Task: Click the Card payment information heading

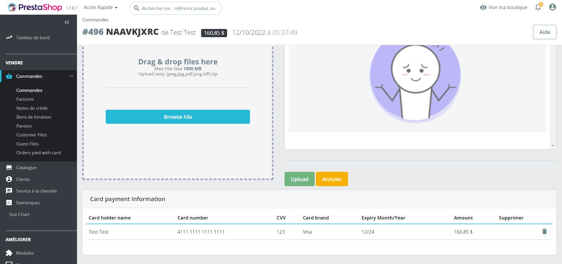Action: [128, 199]
